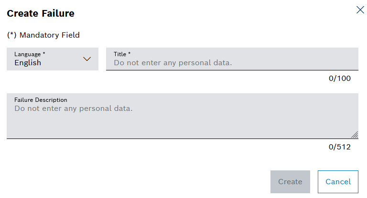Click the Create Failure heading
The height and width of the screenshot is (198, 367).
(x=41, y=13)
